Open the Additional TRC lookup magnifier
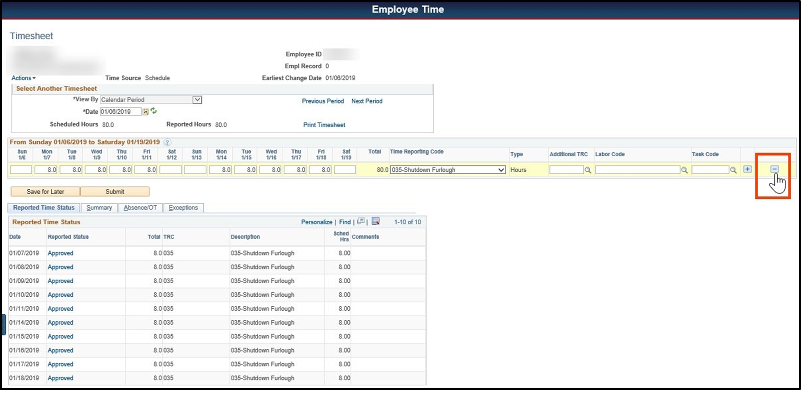 [588, 169]
